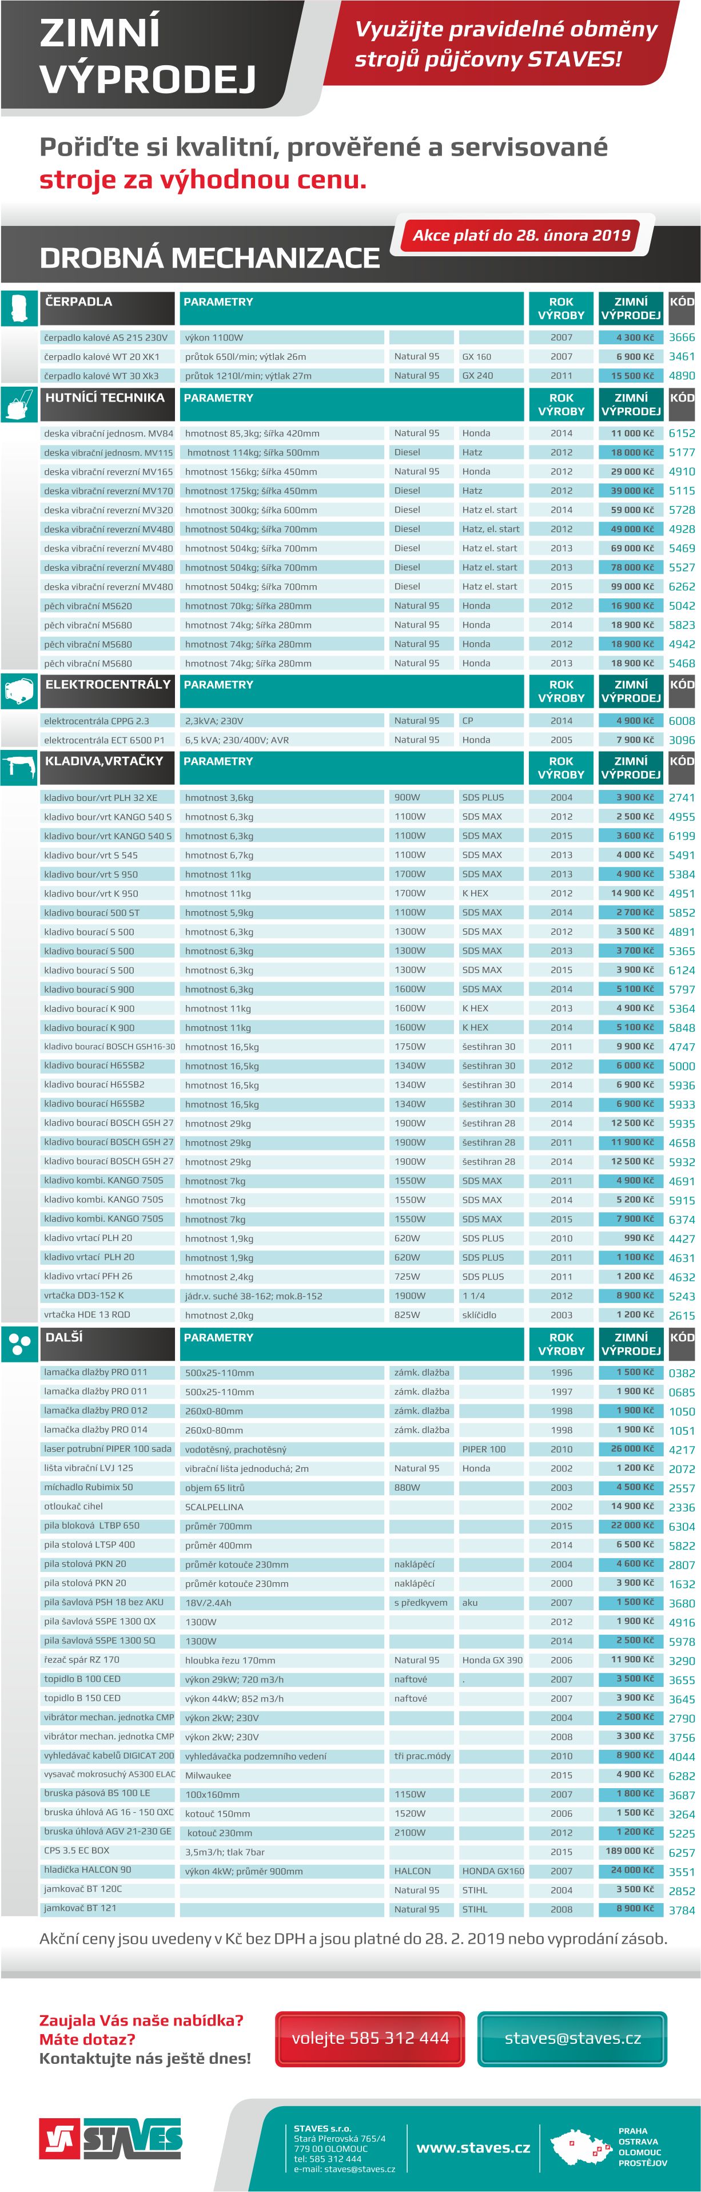Select the ČERPADLA section header
Screen dimensions: 701x2192
point(107,308)
